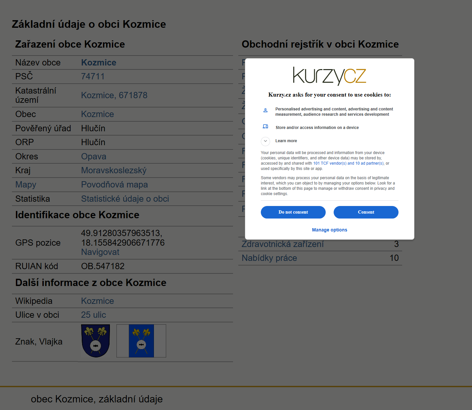Open the Opava district link

point(94,156)
